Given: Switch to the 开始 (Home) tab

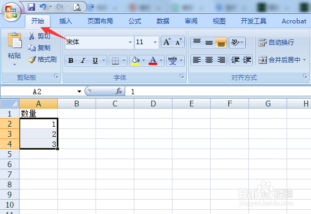Looking at the screenshot, I should point(38,21).
